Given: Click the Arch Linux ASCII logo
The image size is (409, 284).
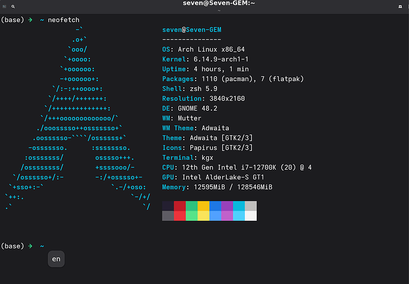Looking at the screenshot, I should click(x=78, y=118).
